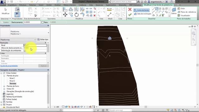Finish edit mode with green checkmark
Viewport: 199px width, 112px height.
tap(130, 15)
